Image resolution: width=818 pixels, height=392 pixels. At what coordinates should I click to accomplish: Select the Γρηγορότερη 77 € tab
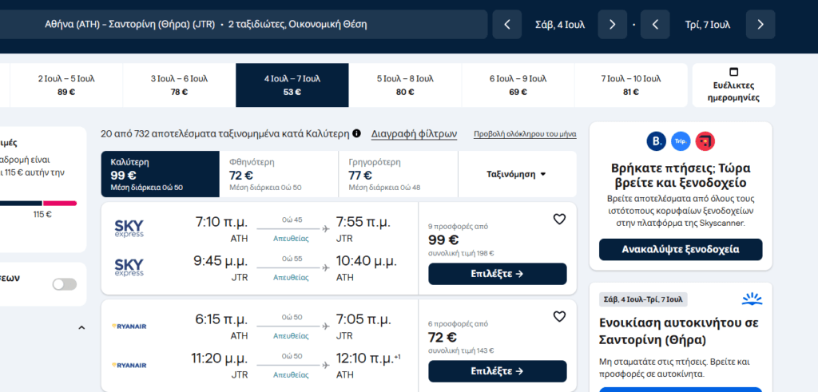397,174
